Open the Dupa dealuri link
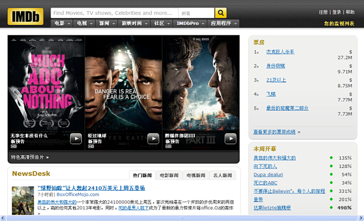364x221 pixels. pyautogui.click(x=268, y=175)
